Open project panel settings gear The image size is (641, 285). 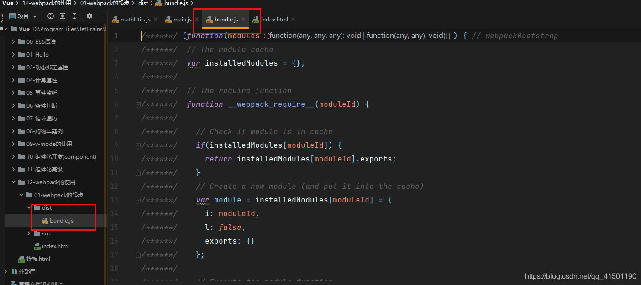pos(89,16)
